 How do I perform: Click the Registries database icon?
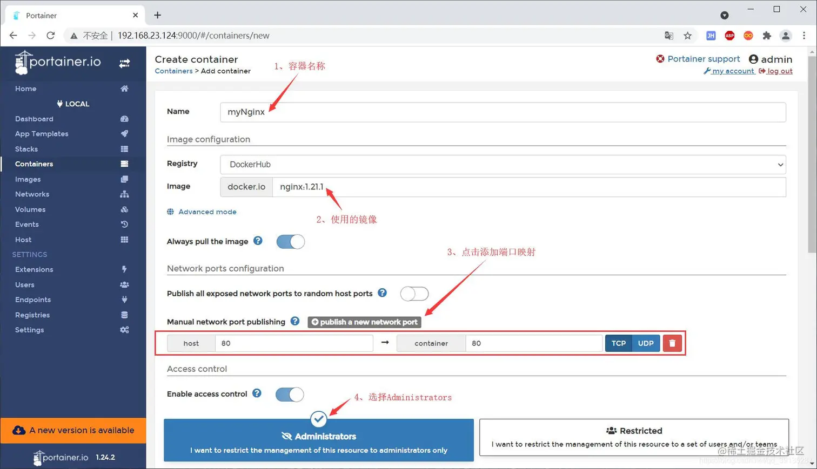point(124,315)
